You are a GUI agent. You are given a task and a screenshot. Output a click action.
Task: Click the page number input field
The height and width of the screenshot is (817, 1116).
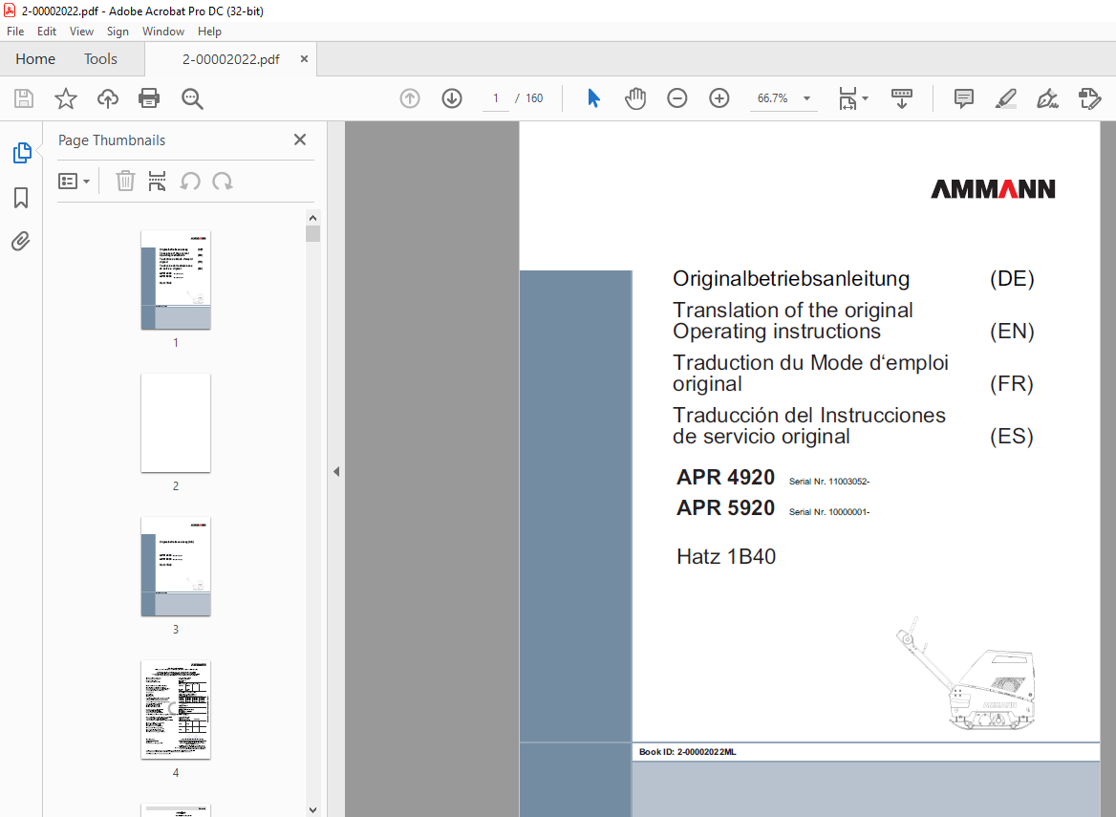[x=495, y=98]
